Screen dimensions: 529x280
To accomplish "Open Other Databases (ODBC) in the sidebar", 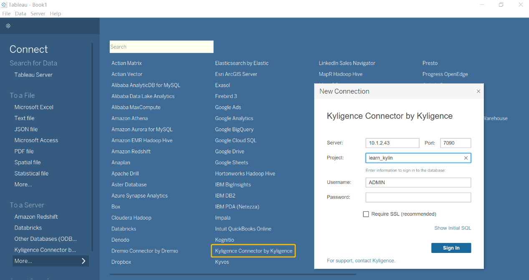I will point(45,239).
